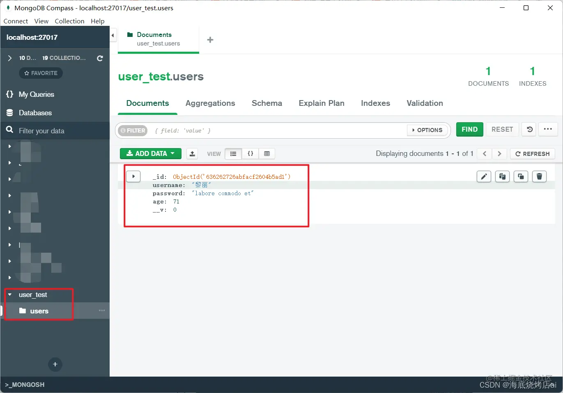Open the Collection menu
This screenshot has width=563, height=393.
69,21
